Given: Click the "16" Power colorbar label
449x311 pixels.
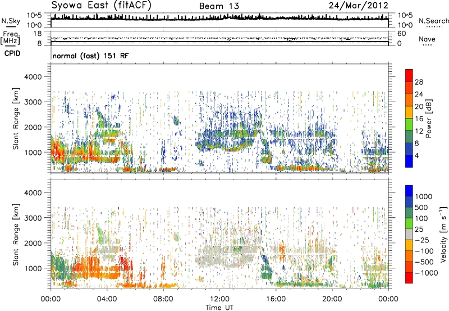Looking at the screenshot, I should pos(419,119).
